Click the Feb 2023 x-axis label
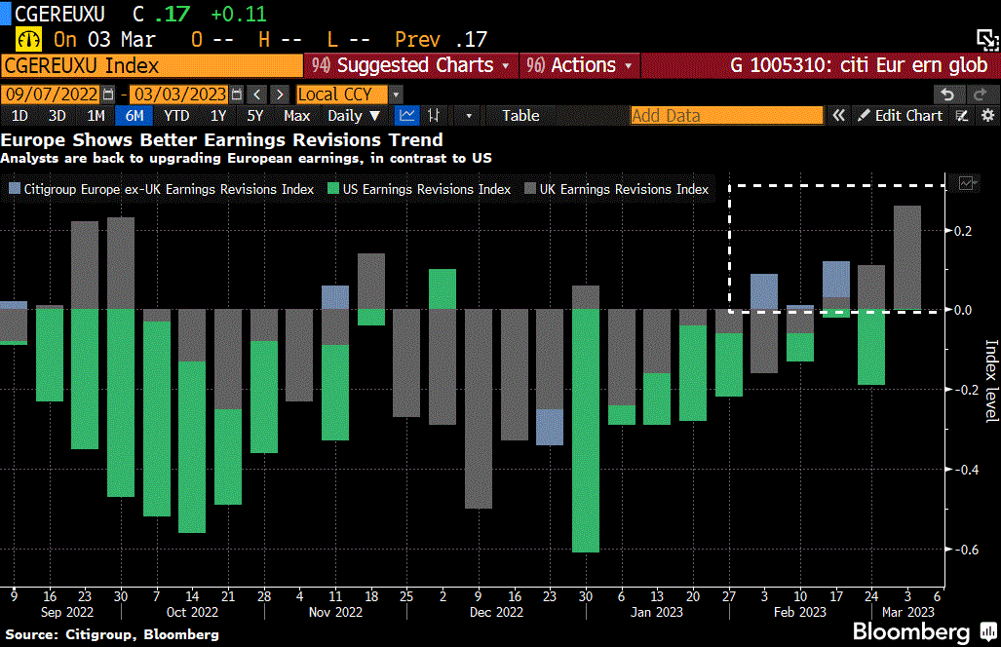Viewport: 1001px width, 647px height. click(x=800, y=612)
